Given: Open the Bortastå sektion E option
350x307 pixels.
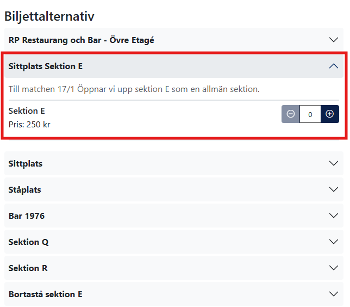Looking at the screenshot, I should [46, 294].
